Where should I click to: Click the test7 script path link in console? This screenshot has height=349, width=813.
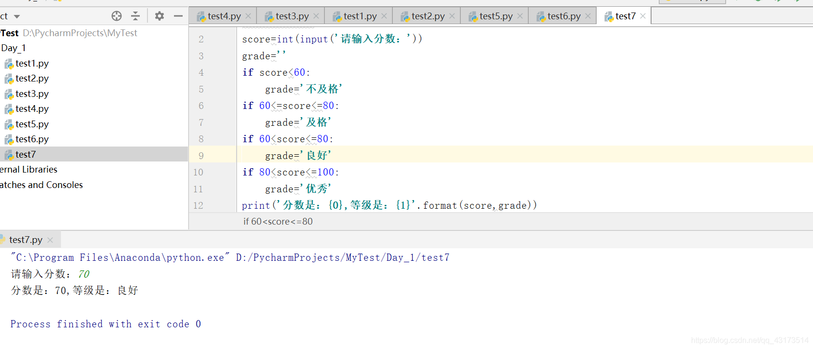343,257
